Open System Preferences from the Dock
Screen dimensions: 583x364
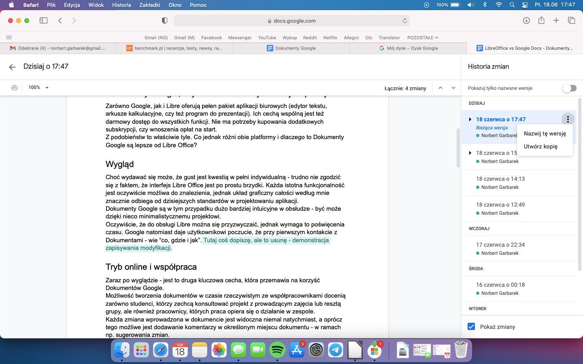tap(316, 350)
